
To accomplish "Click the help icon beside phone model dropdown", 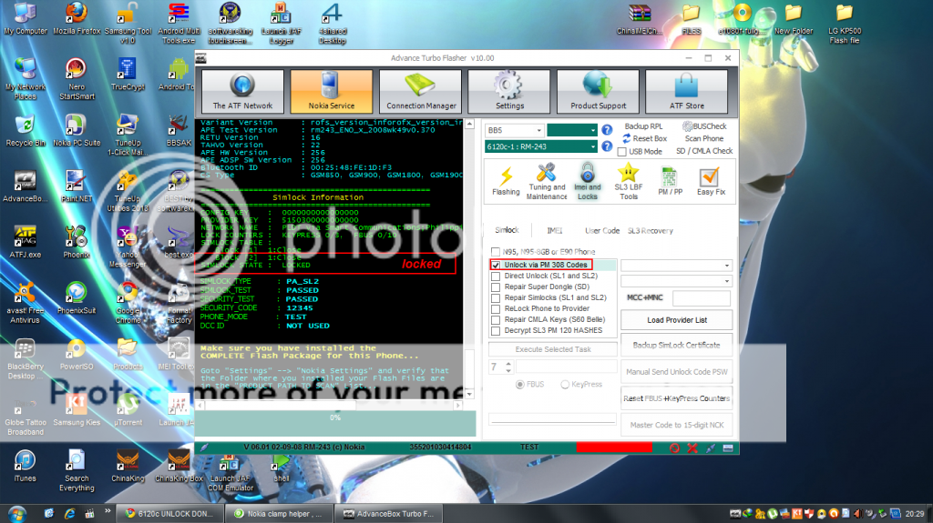I will (x=607, y=146).
